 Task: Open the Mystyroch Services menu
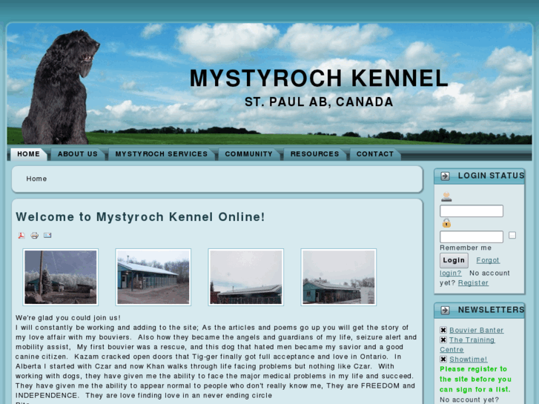(x=162, y=154)
